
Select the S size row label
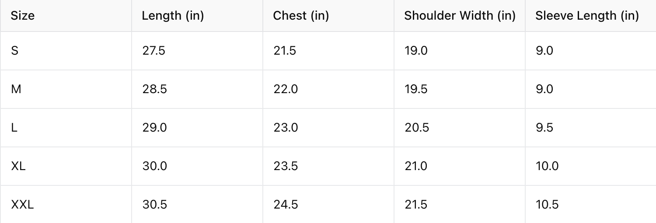[x=15, y=51]
